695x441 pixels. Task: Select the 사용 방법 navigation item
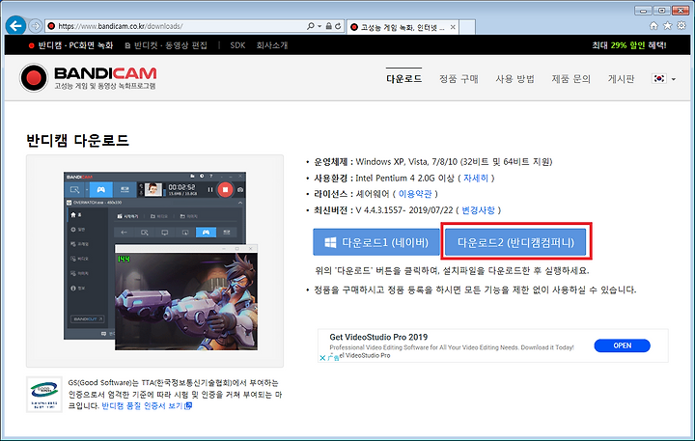click(515, 79)
